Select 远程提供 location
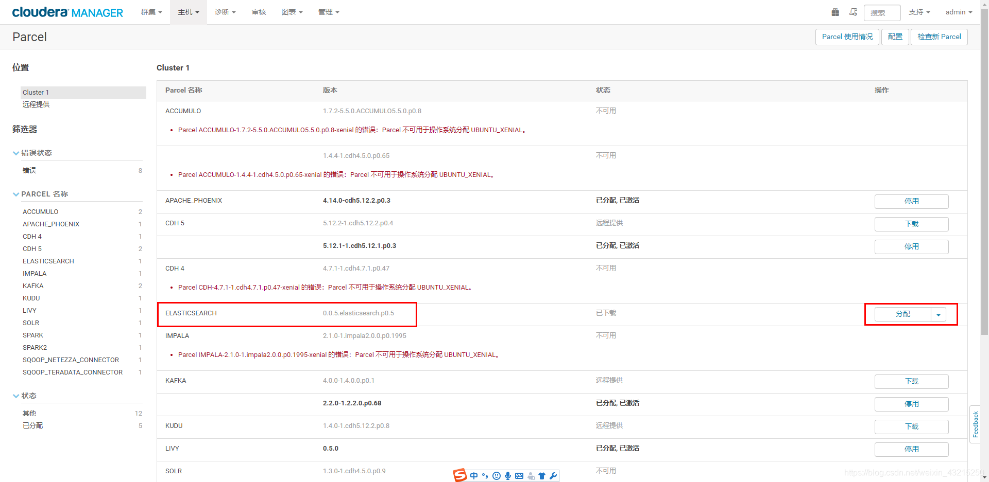Viewport: 989px width, 482px height. (36, 104)
